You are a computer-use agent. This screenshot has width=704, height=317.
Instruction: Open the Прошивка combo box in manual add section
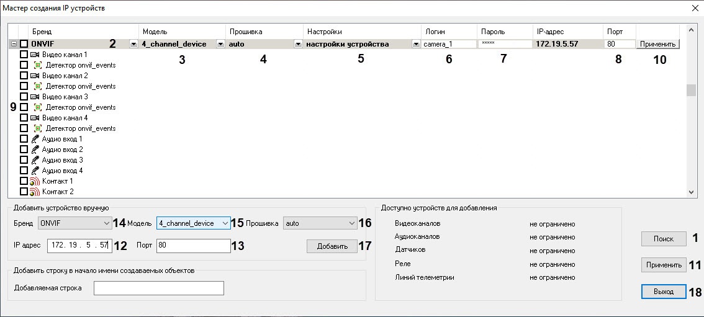(320, 223)
